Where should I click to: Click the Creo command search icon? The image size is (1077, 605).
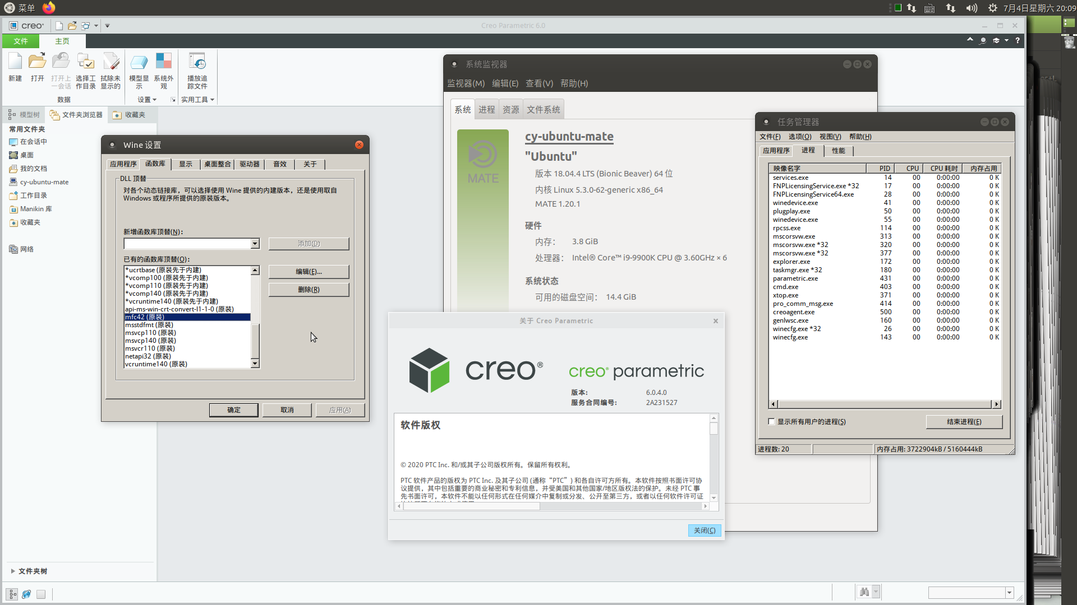click(x=983, y=40)
